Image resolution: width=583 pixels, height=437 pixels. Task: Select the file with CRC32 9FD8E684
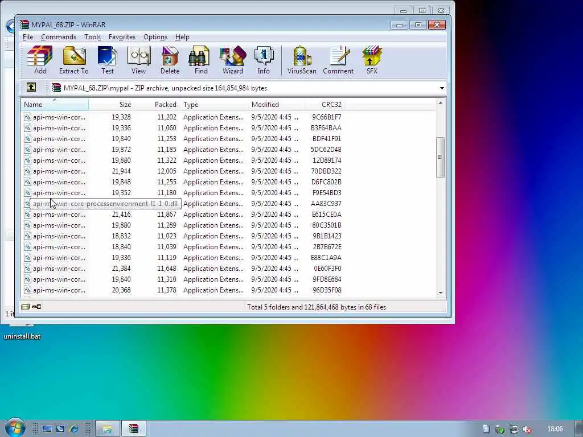183,279
